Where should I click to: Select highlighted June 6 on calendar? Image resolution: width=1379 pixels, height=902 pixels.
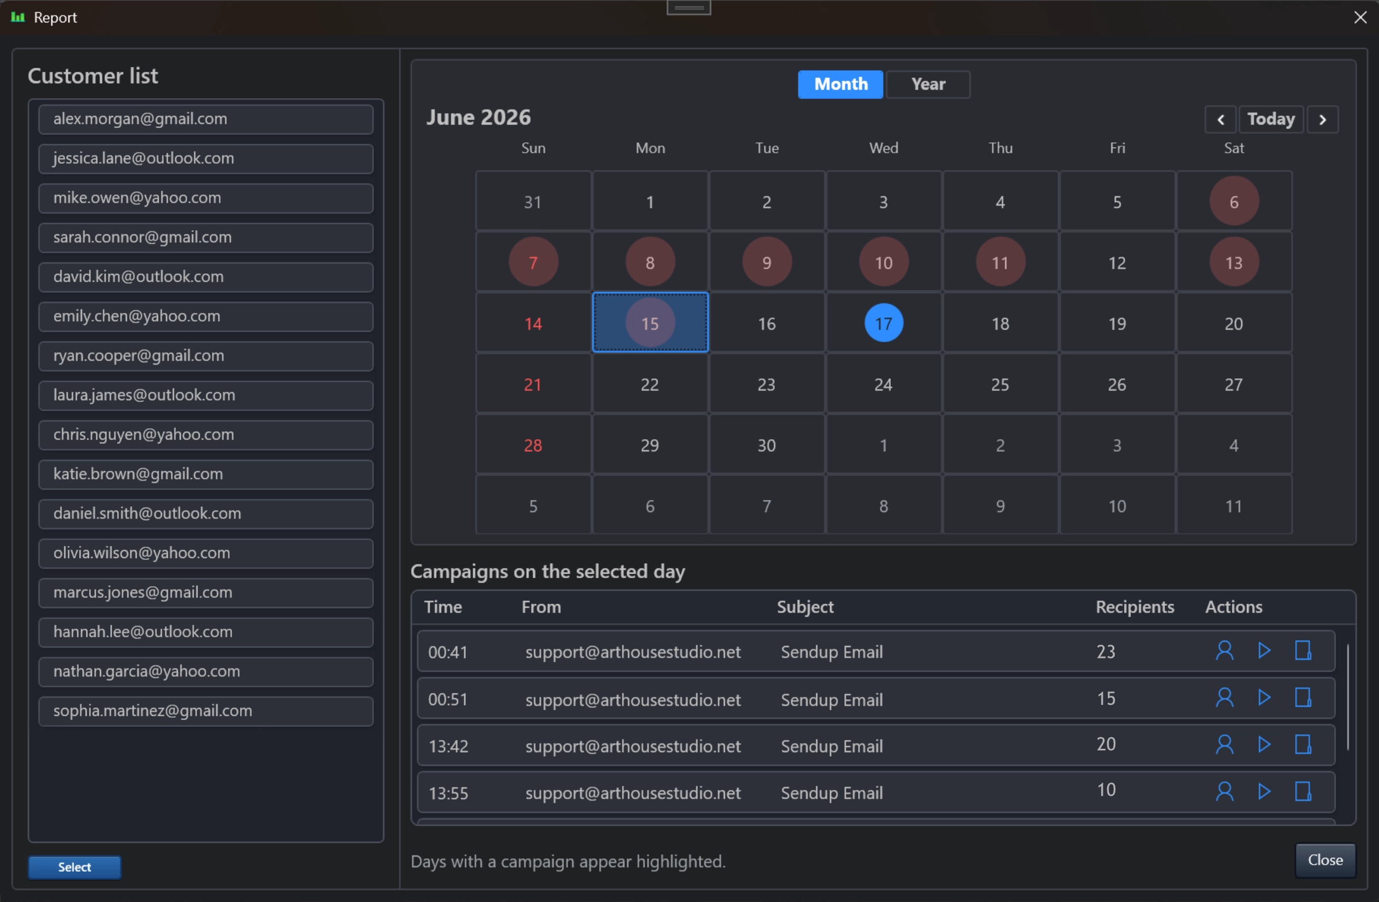point(1234,201)
